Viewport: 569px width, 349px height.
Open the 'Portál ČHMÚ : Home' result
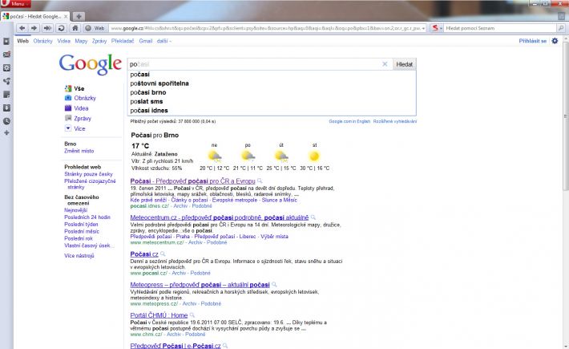pyautogui.click(x=159, y=315)
